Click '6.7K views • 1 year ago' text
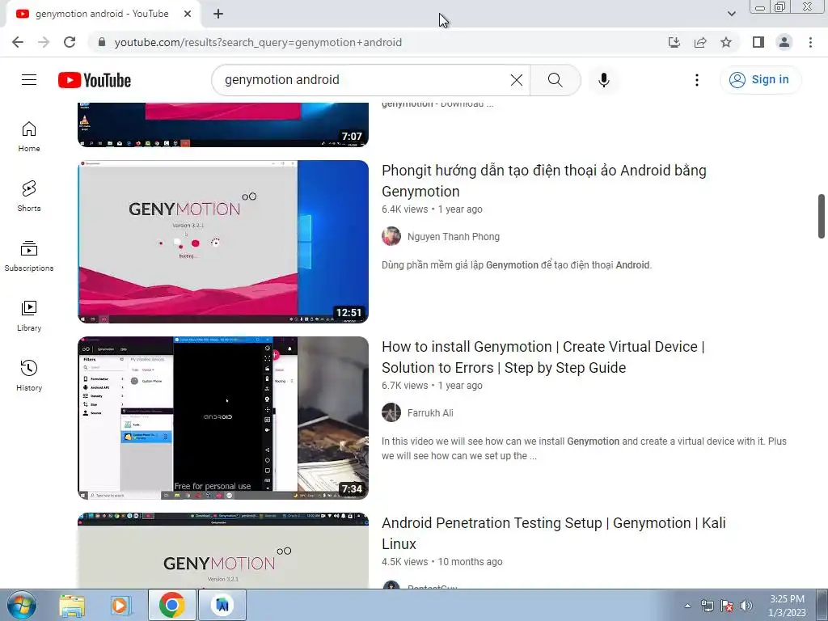The image size is (828, 621). point(432,386)
